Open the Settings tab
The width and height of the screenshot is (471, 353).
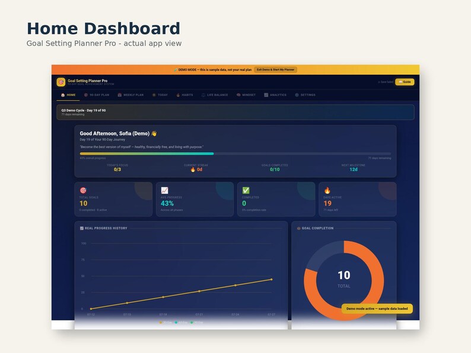pyautogui.click(x=305, y=95)
